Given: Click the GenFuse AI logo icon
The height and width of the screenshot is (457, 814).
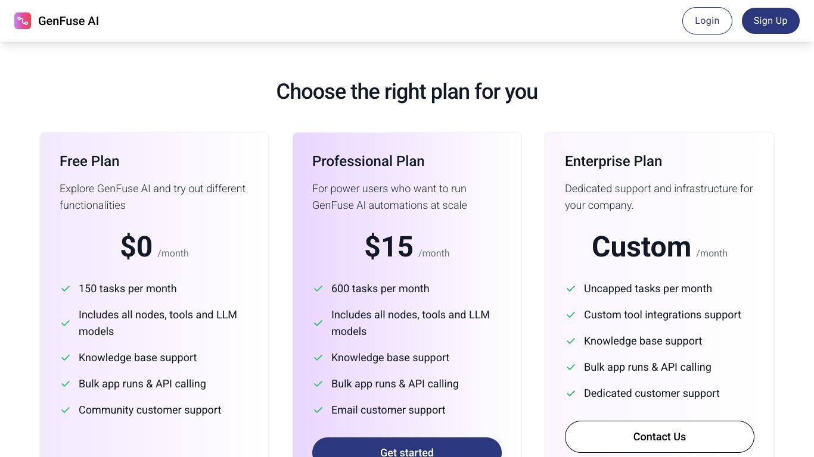Looking at the screenshot, I should (23, 21).
